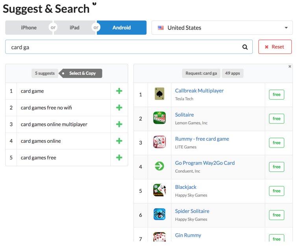Add 'card games free' via plus icon
The width and height of the screenshot is (298, 251).
[x=119, y=158]
